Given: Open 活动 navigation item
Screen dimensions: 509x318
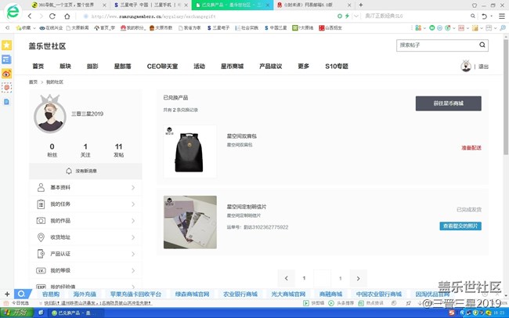Looking at the screenshot, I should pyautogui.click(x=200, y=67).
